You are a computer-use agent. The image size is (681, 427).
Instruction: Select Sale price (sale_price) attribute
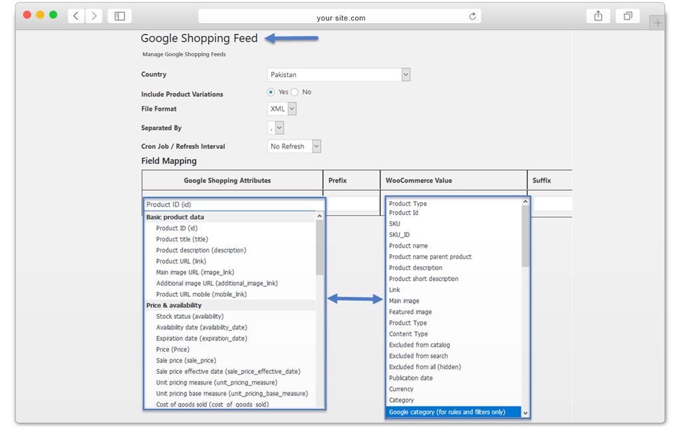click(186, 361)
